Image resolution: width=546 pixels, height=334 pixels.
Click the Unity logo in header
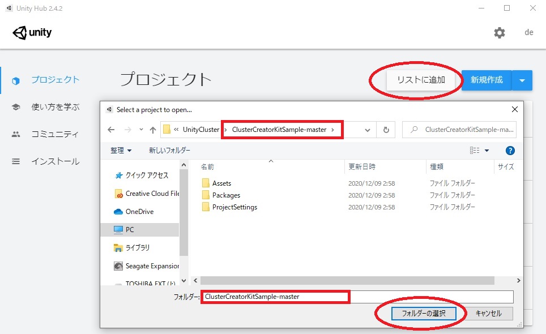coord(32,33)
